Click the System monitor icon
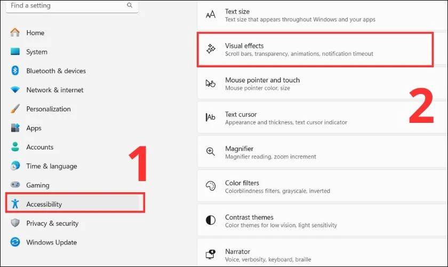448x267 pixels. pos(15,51)
